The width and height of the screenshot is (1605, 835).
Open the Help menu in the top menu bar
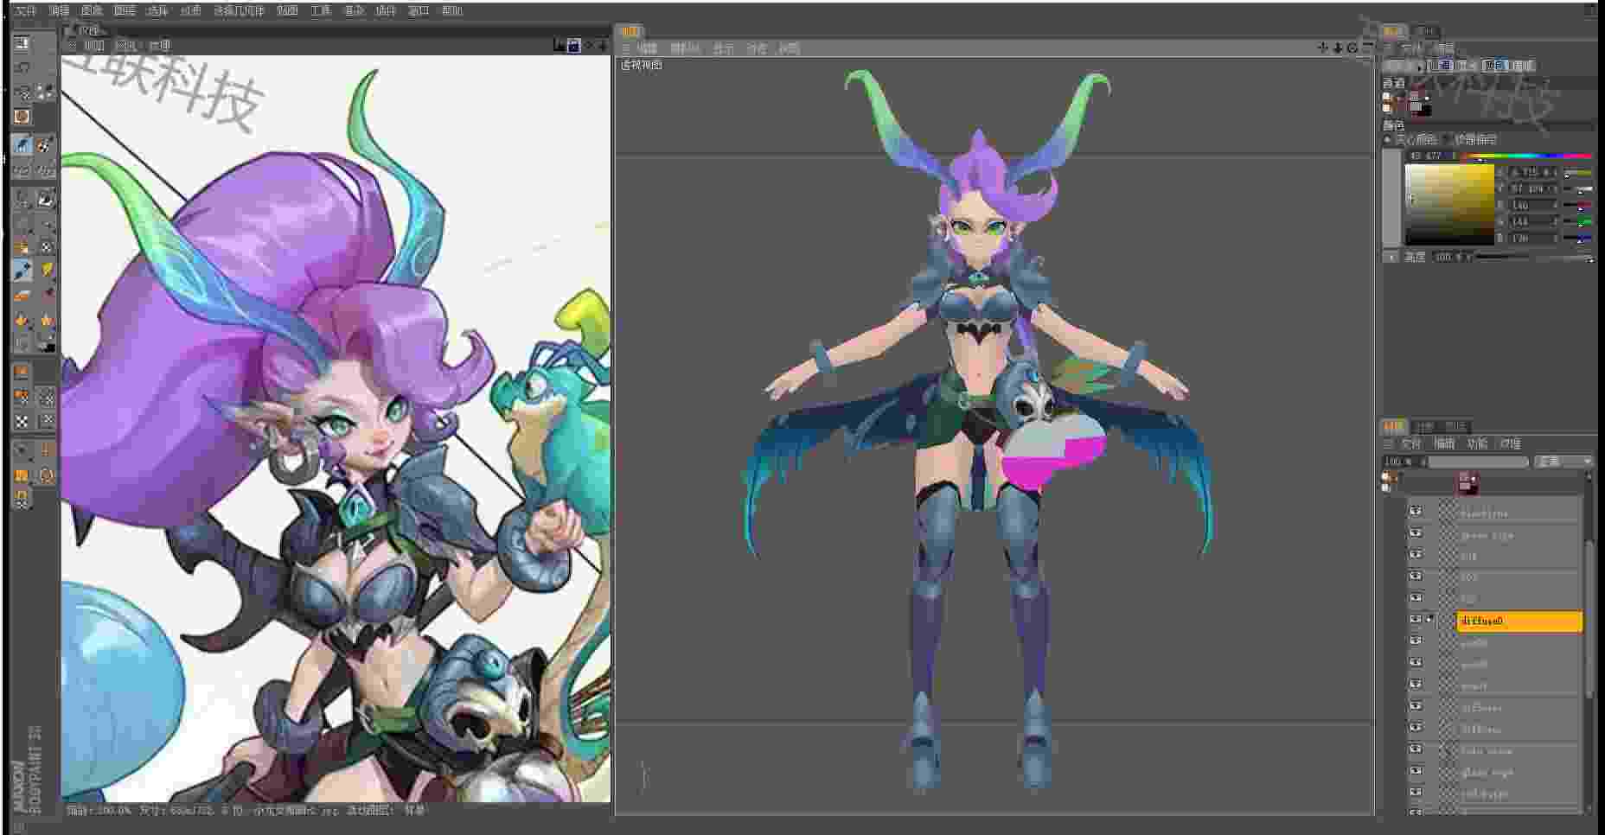pyautogui.click(x=451, y=10)
